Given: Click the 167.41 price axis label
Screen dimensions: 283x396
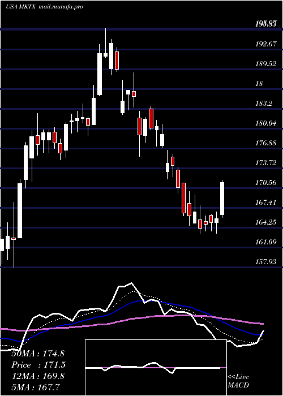Looking at the screenshot, I should pyautogui.click(x=265, y=203).
